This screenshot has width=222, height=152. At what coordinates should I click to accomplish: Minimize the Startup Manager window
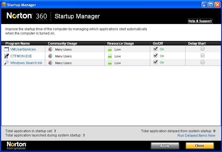(204, 5)
